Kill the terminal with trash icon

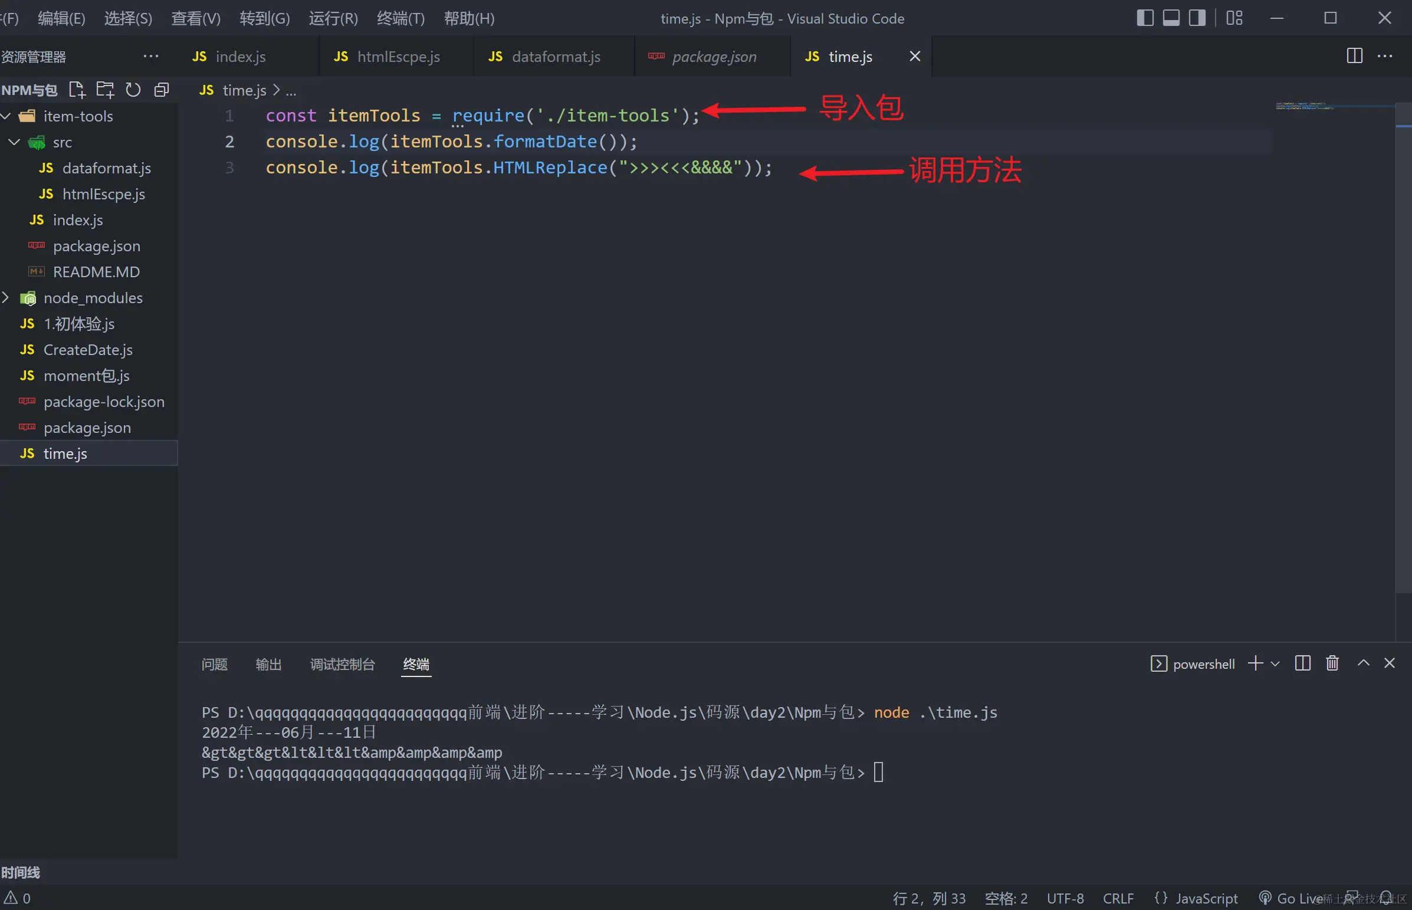click(x=1332, y=663)
